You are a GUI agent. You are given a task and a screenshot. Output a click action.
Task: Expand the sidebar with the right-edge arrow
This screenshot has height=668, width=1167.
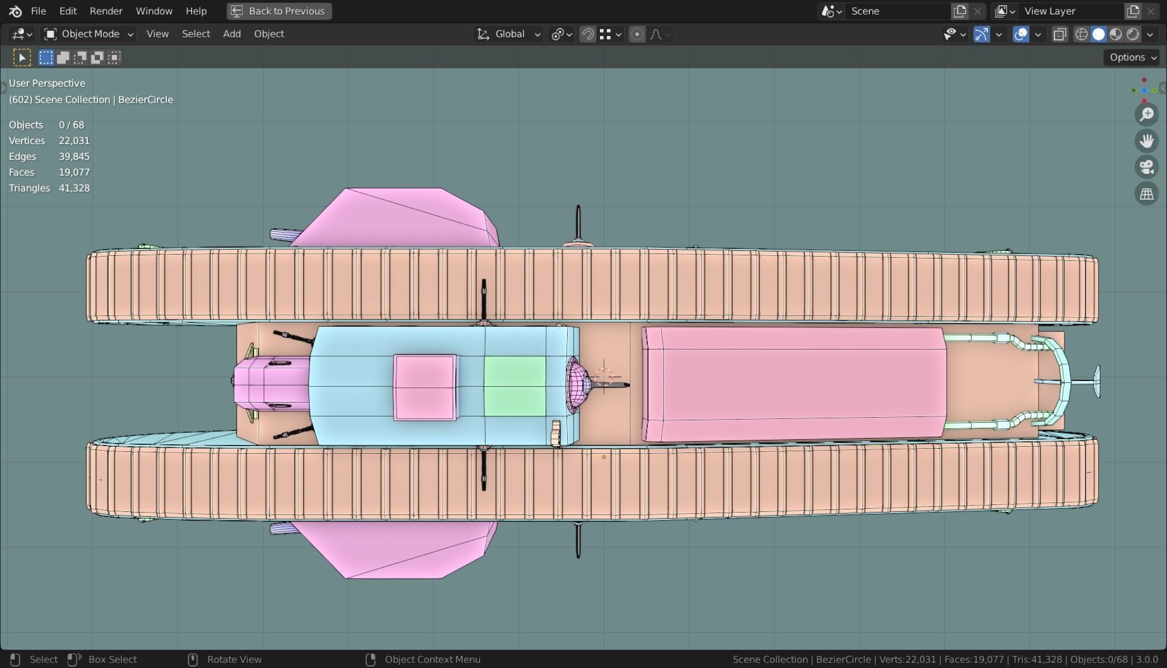point(1163,88)
